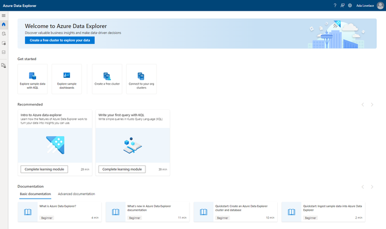This screenshot has height=229, width=386.
Task: Open the Dashboards icon in sidebar
Action: tap(3, 52)
